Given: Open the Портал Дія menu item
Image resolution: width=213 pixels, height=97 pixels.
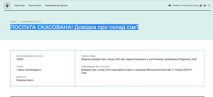Looking at the screenshot, I should [x=19, y=5].
